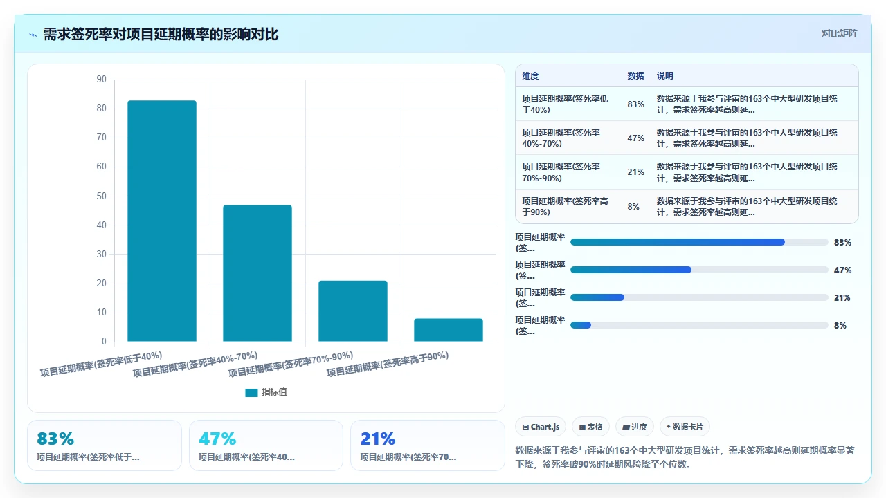Click the 维度 table column header
The width and height of the screenshot is (886, 498).
[530, 76]
